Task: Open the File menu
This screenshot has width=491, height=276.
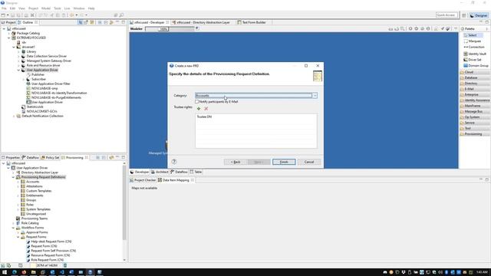Action: click(4, 8)
